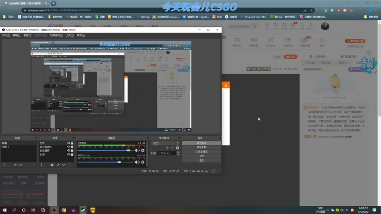
Task: Toggle lock of 显示器捕获 source
Action: coord(72,147)
